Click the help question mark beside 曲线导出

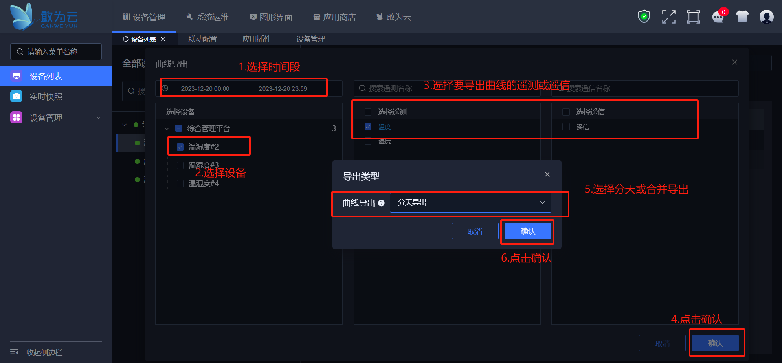pos(381,203)
